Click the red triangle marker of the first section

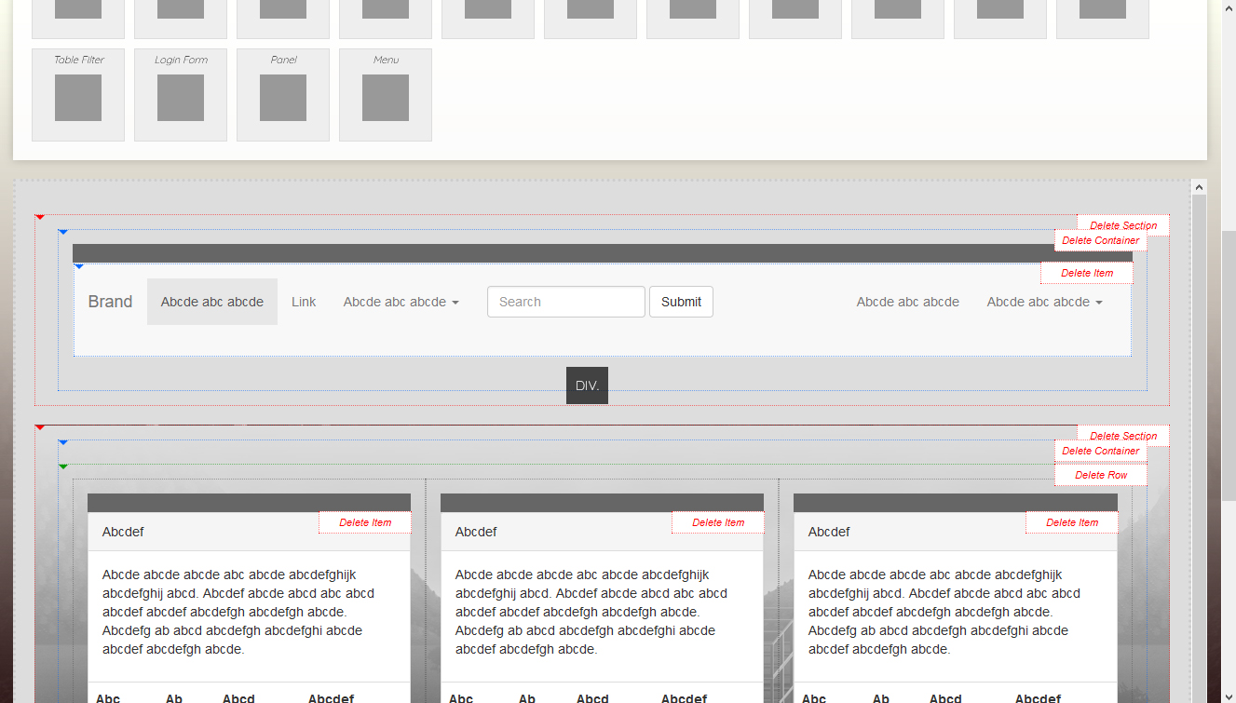(40, 217)
